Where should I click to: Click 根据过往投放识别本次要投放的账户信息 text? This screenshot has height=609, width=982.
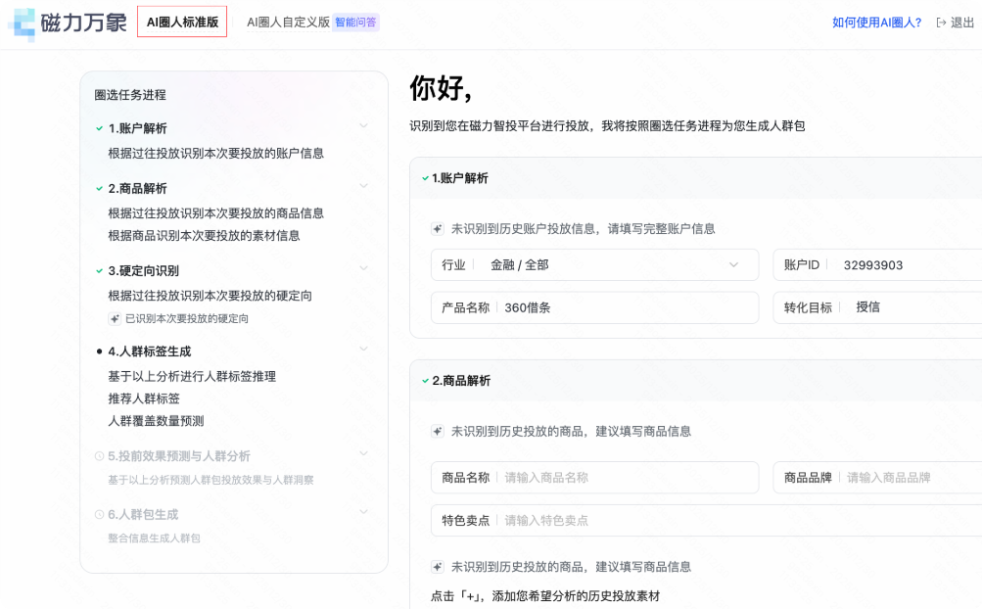(216, 154)
